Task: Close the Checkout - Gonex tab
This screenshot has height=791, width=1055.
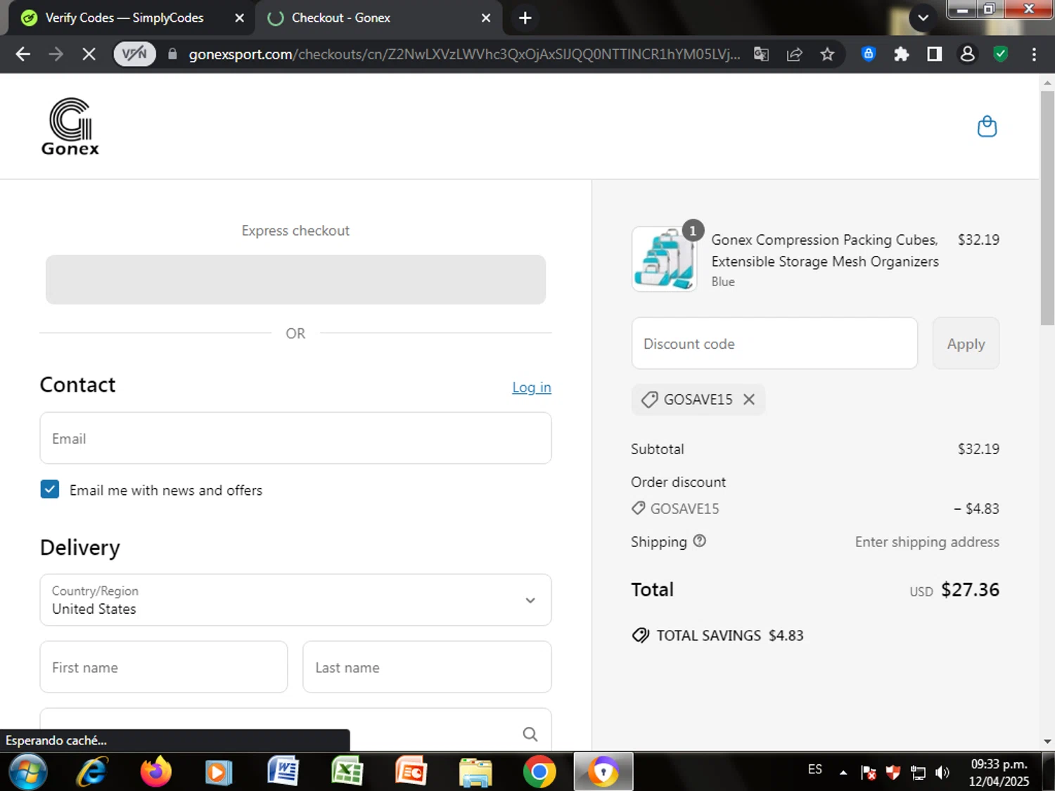Action: 485,18
